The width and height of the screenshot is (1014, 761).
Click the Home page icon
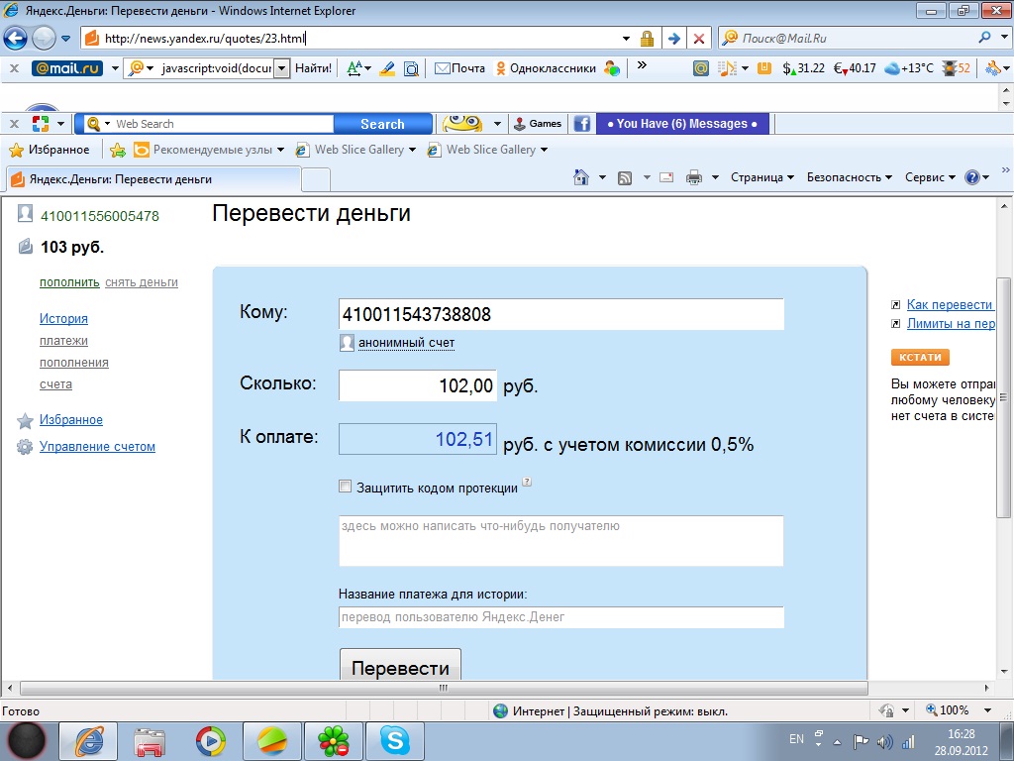(581, 177)
